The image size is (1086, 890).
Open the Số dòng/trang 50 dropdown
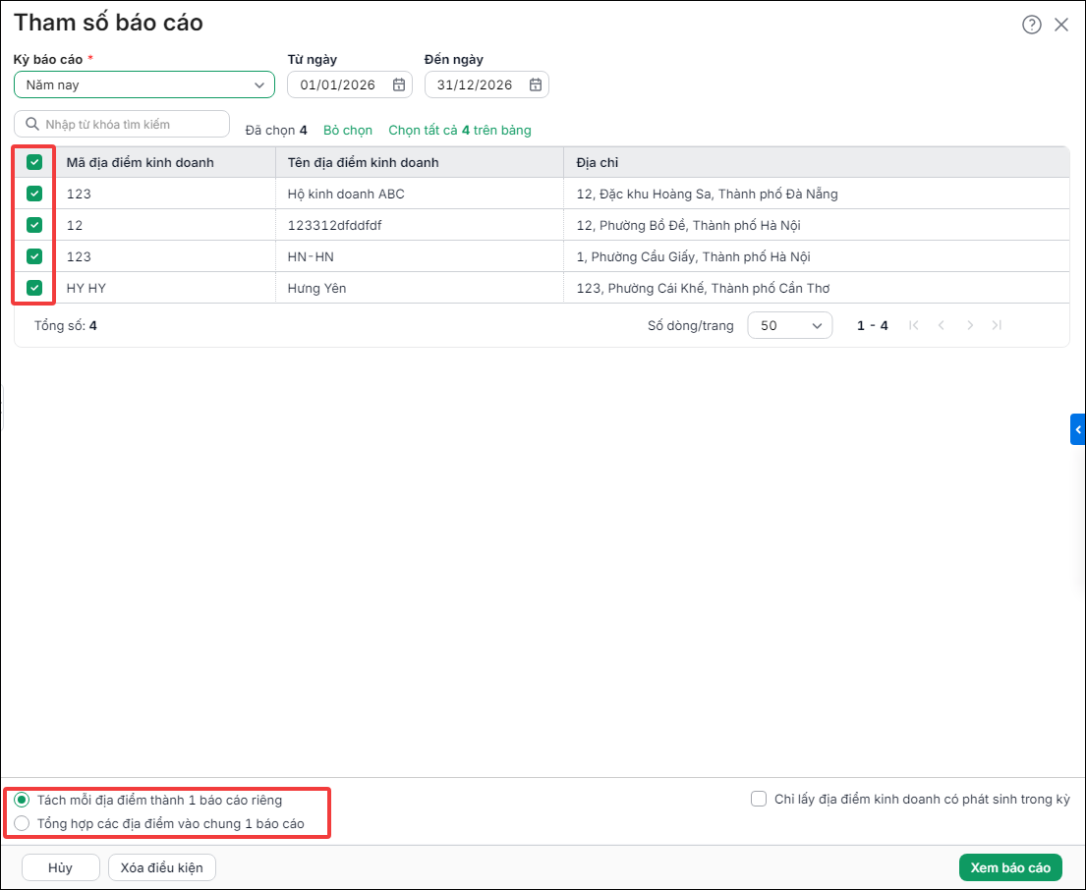pyautogui.click(x=789, y=325)
